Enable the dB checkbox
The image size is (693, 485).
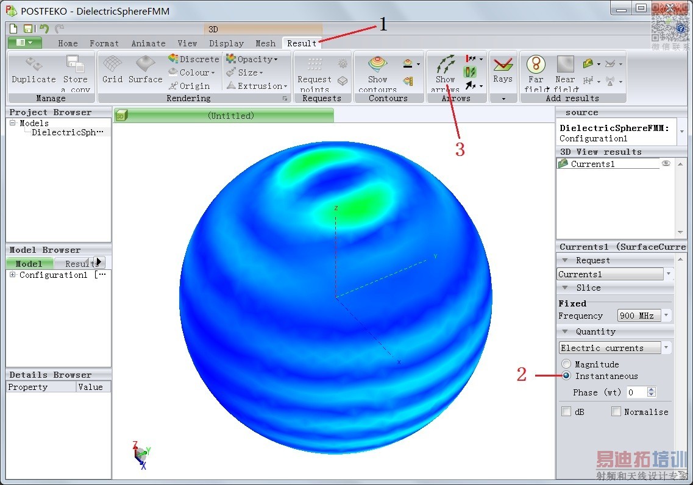click(566, 411)
